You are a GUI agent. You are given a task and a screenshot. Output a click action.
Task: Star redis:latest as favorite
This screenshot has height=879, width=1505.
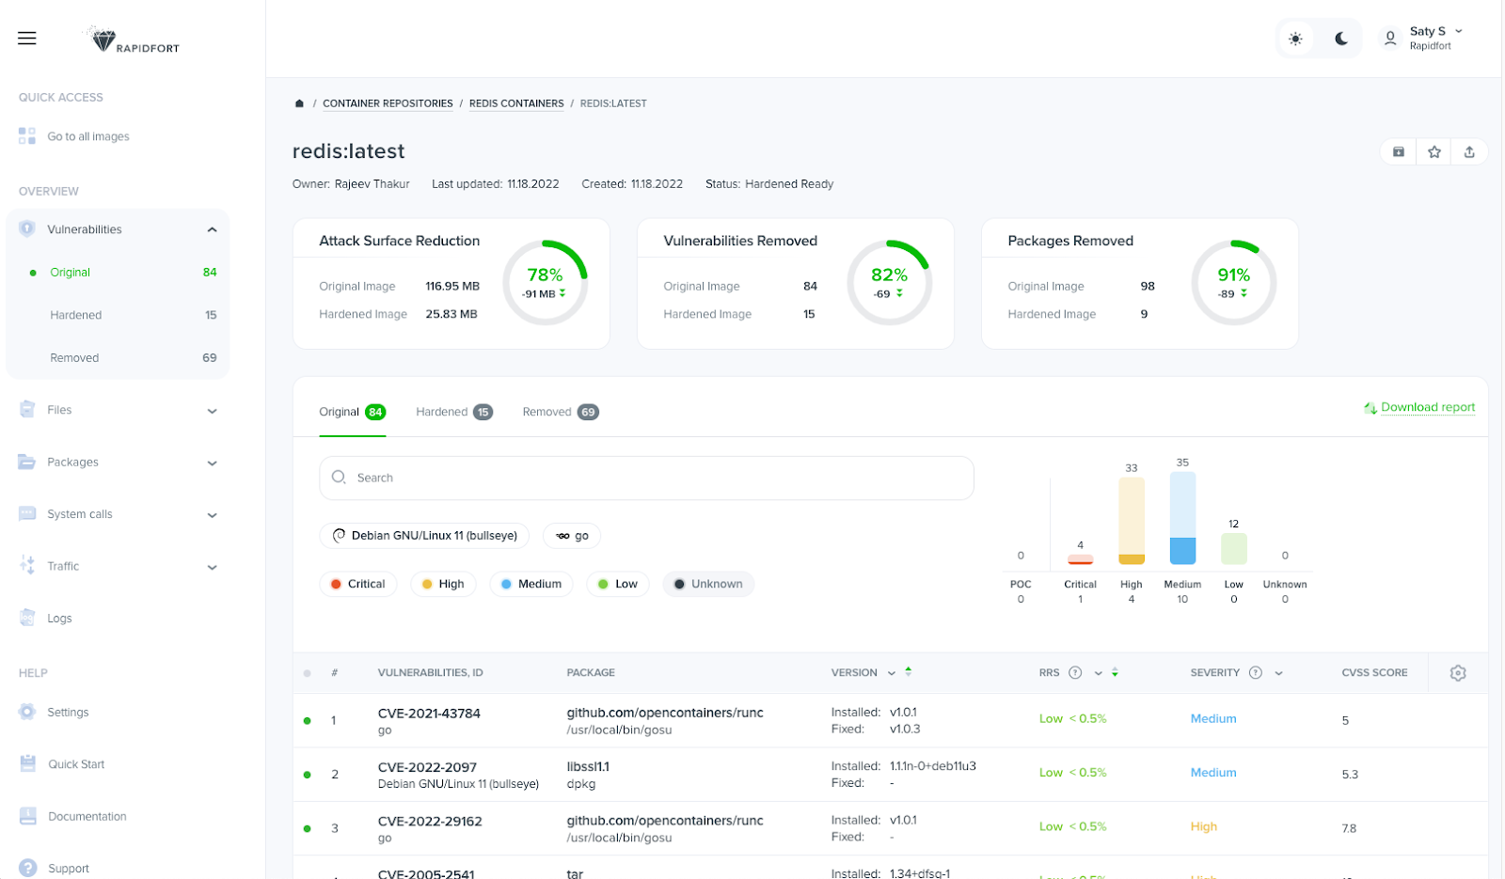click(x=1434, y=151)
